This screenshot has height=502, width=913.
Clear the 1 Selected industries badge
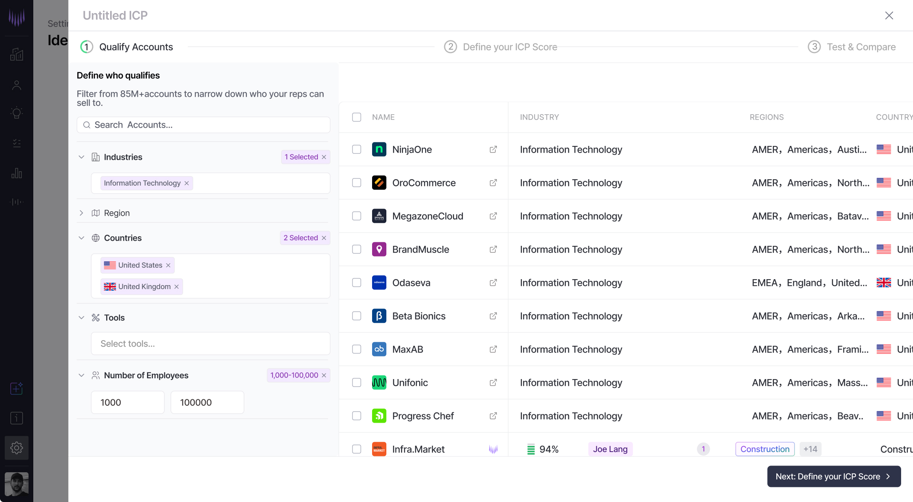tap(324, 157)
